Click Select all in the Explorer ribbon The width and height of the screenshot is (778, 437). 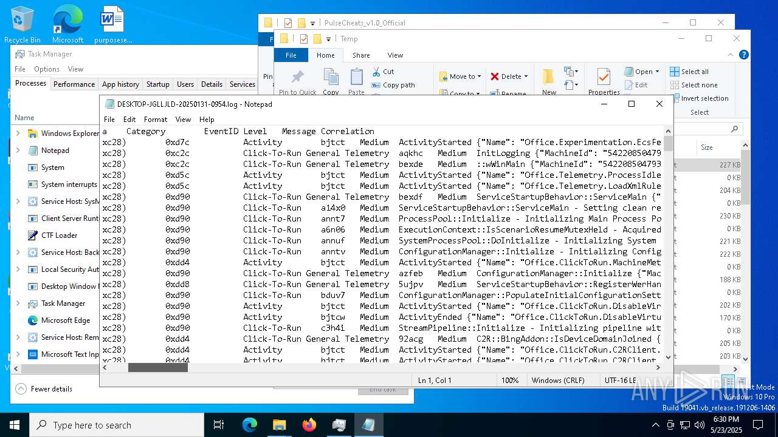point(689,72)
